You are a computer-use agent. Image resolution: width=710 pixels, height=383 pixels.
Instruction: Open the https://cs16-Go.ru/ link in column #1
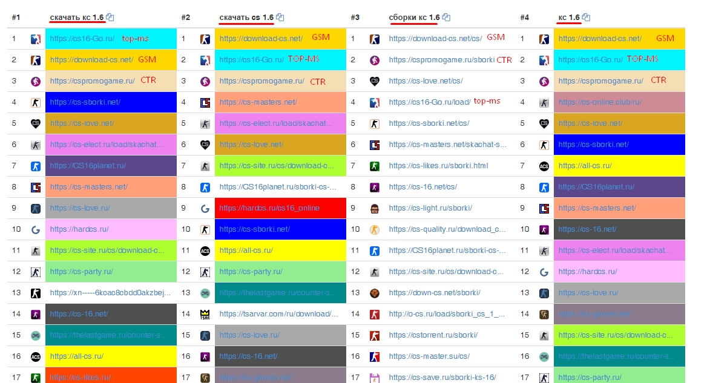[82, 39]
